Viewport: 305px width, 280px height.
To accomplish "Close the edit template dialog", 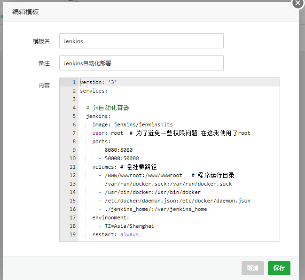I will pos(298,3).
